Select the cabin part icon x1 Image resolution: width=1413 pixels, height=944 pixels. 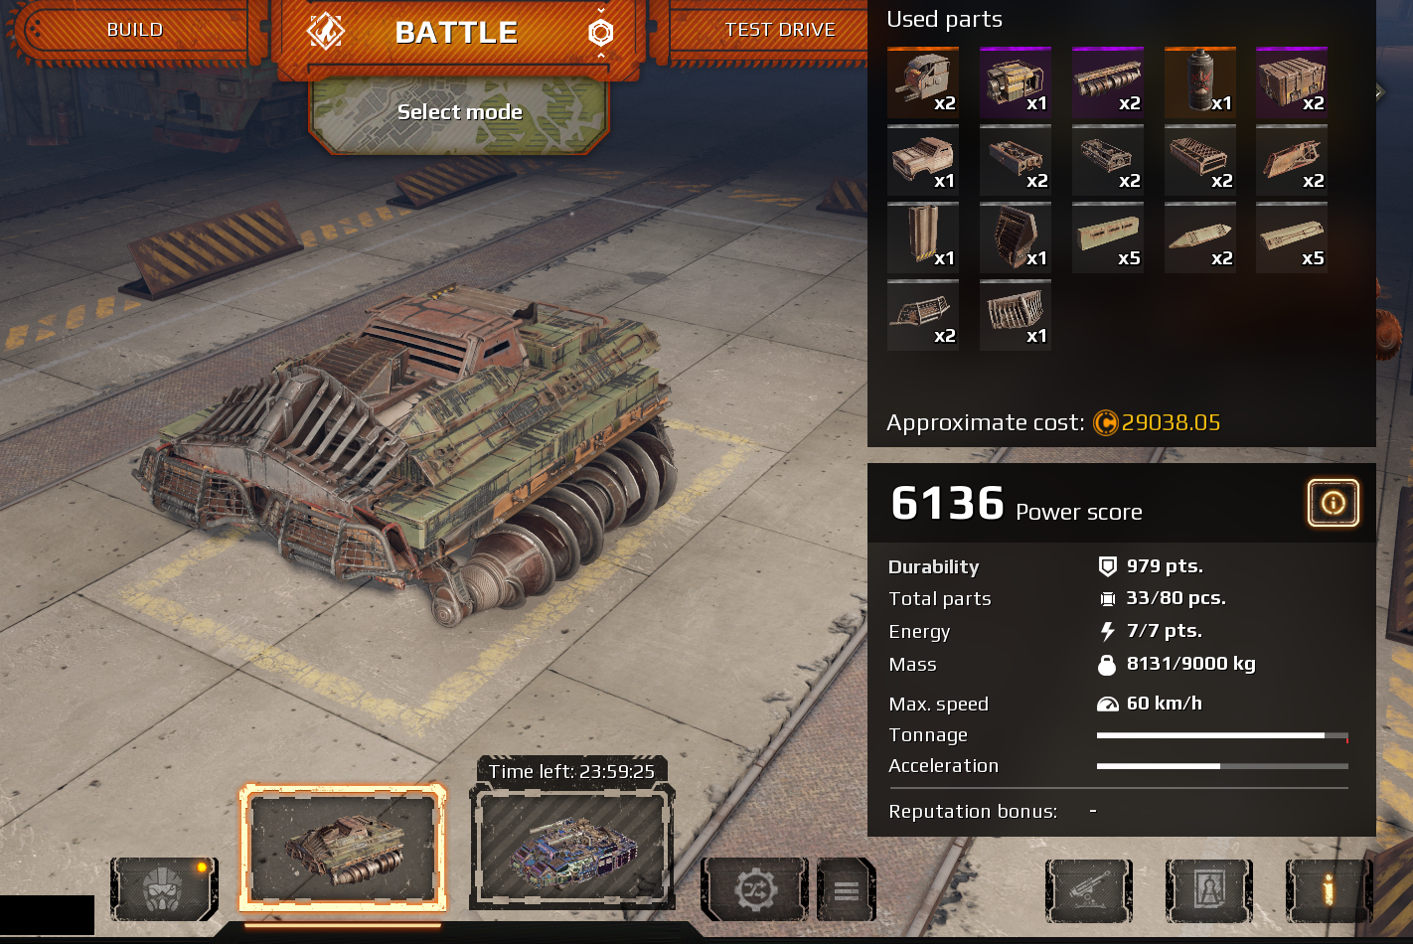923,160
